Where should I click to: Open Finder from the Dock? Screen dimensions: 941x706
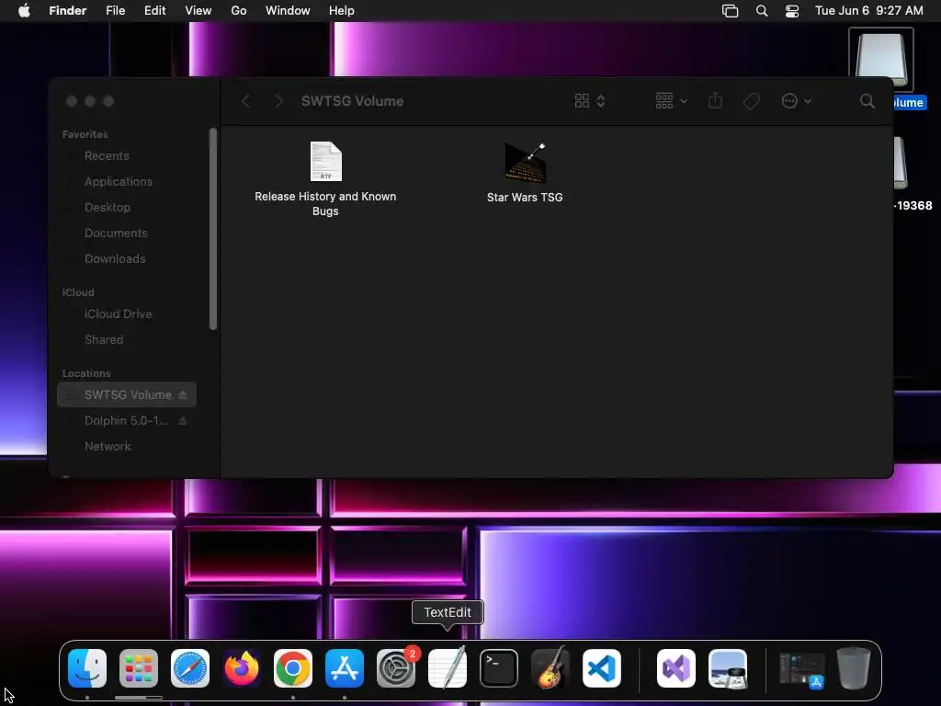87,668
